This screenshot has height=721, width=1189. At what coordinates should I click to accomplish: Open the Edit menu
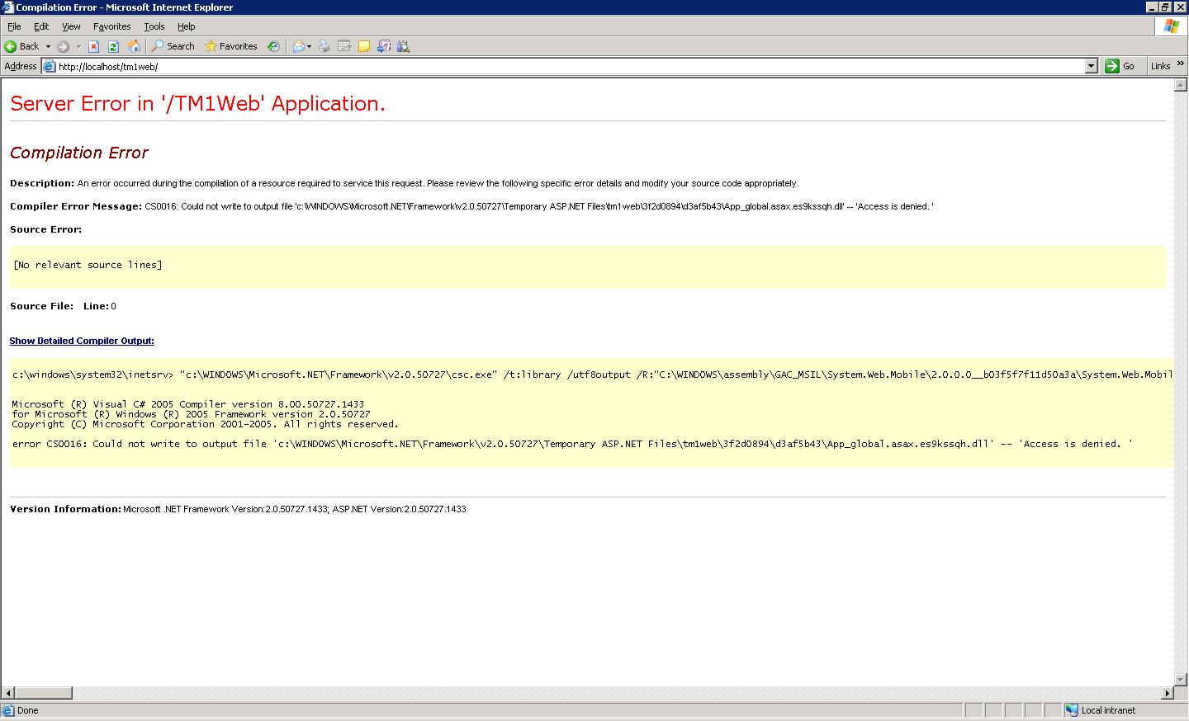[41, 26]
